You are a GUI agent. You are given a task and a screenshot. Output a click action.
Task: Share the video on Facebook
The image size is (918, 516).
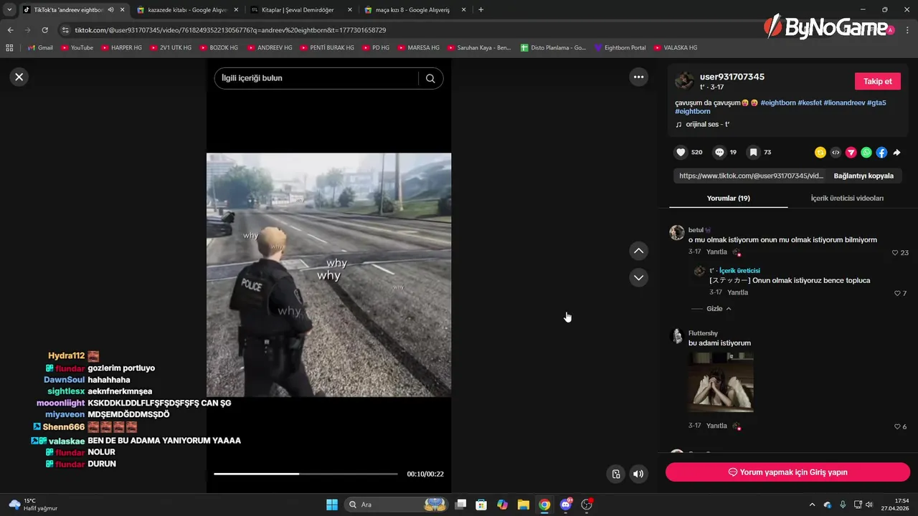point(881,152)
